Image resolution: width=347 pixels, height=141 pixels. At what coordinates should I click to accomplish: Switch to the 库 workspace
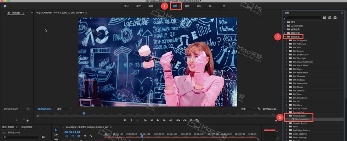tap(210, 6)
